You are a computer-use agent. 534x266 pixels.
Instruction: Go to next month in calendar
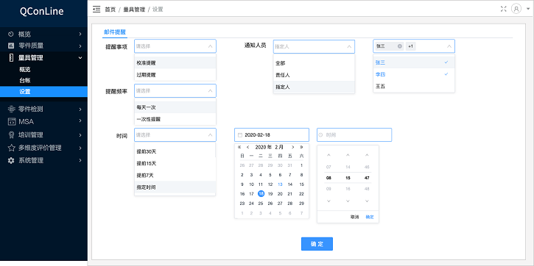[x=292, y=147]
